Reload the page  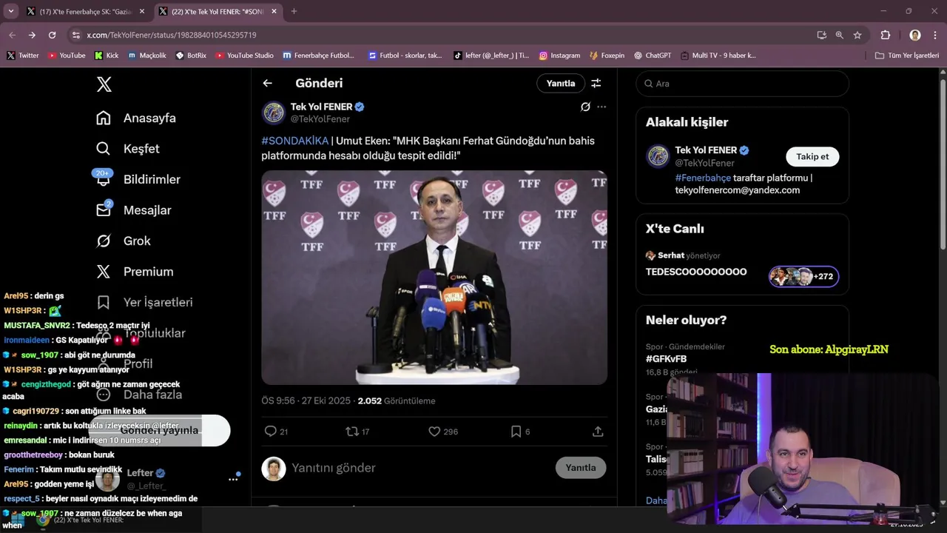coord(52,35)
